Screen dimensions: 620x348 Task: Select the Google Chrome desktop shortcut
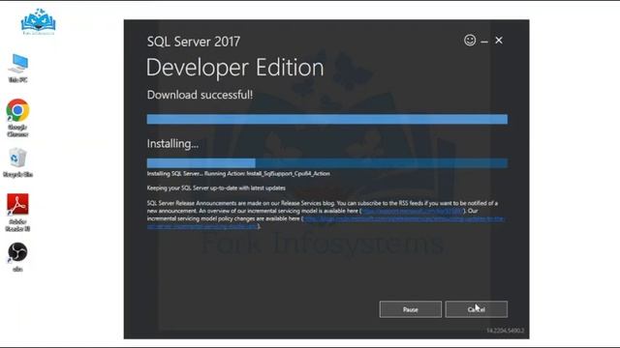(17, 118)
